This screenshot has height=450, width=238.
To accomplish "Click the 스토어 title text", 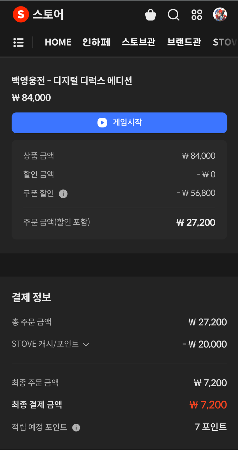I will coord(48,14).
